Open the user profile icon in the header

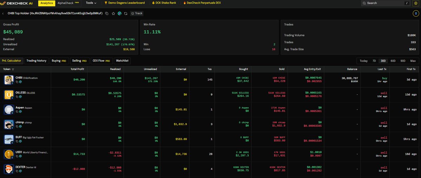click(416, 3)
